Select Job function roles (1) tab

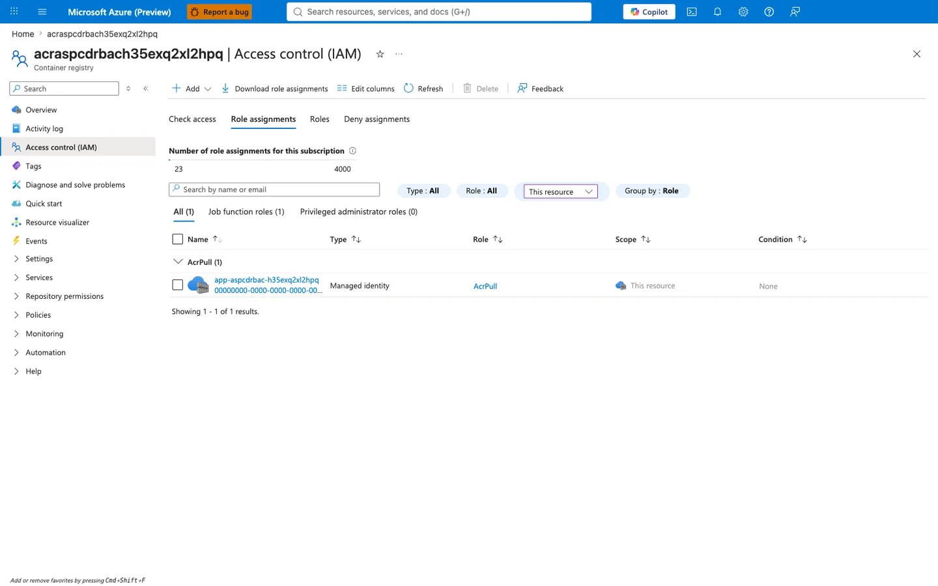click(246, 212)
